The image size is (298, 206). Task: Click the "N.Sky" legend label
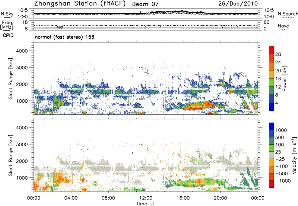pyautogui.click(x=7, y=14)
